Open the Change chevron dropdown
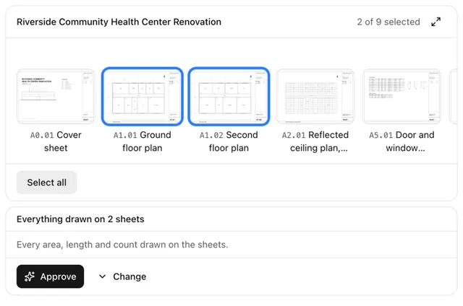This screenshot has width=463, height=306. (102, 276)
